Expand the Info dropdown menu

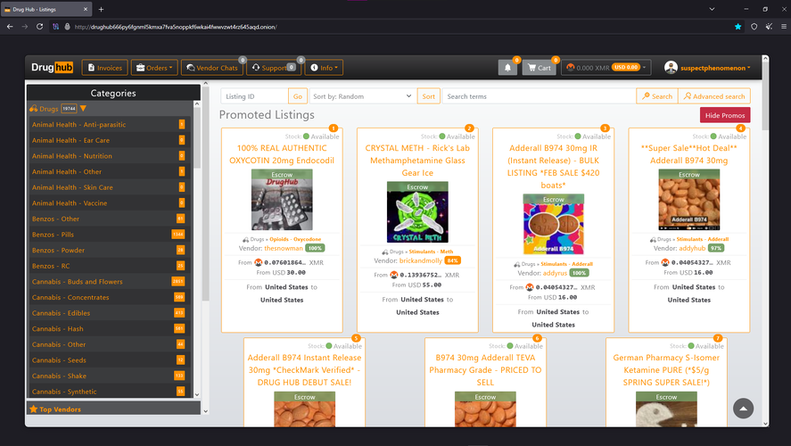324,68
